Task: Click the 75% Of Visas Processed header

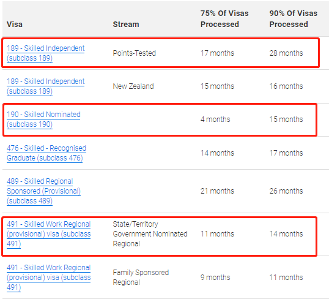Action: pos(224,19)
